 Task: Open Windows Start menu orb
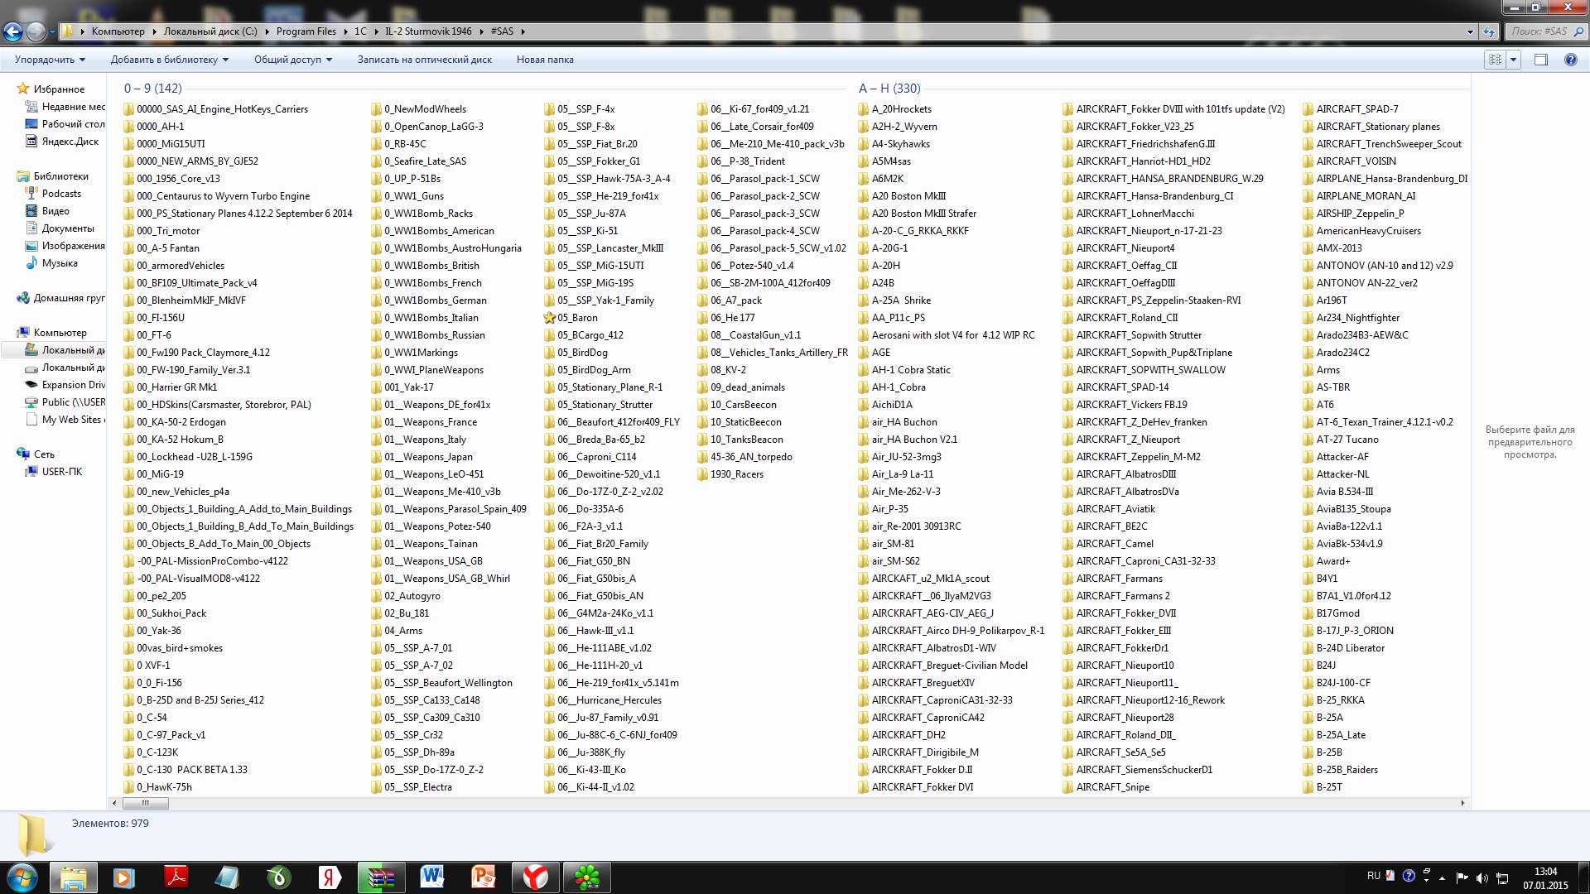click(x=22, y=877)
